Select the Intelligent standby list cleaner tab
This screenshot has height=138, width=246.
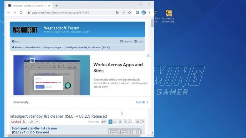click(x=29, y=6)
